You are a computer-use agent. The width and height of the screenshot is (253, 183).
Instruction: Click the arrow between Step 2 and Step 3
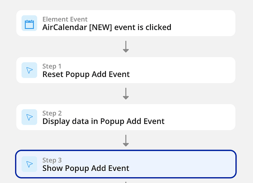(126, 140)
